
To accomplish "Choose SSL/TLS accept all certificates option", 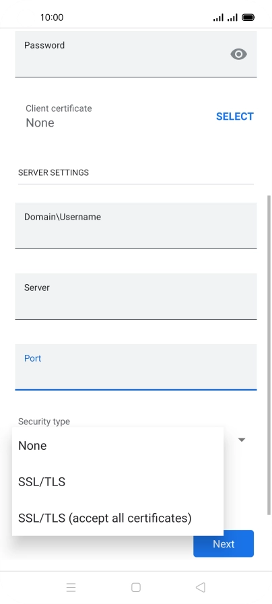I will tap(118, 518).
